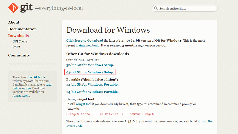Open the Amazon.com link

pos(21,96)
